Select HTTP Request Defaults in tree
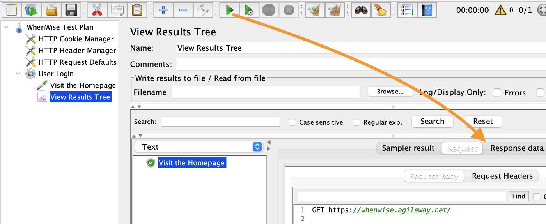Viewport: 546px width, 224px height. click(x=78, y=62)
